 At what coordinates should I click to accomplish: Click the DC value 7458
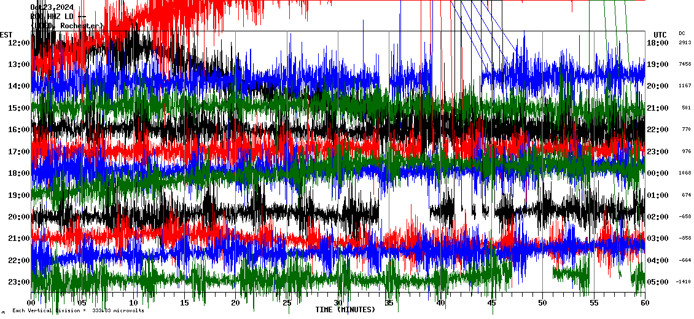click(685, 64)
